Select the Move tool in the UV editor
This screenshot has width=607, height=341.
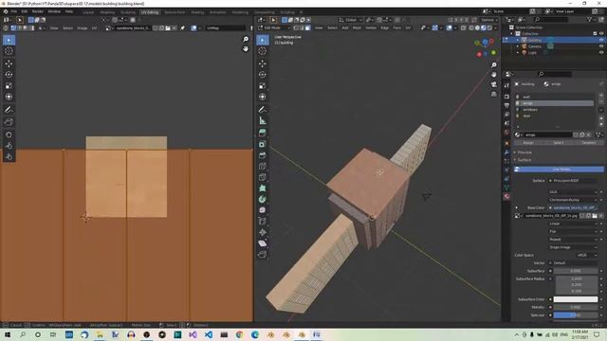click(9, 63)
